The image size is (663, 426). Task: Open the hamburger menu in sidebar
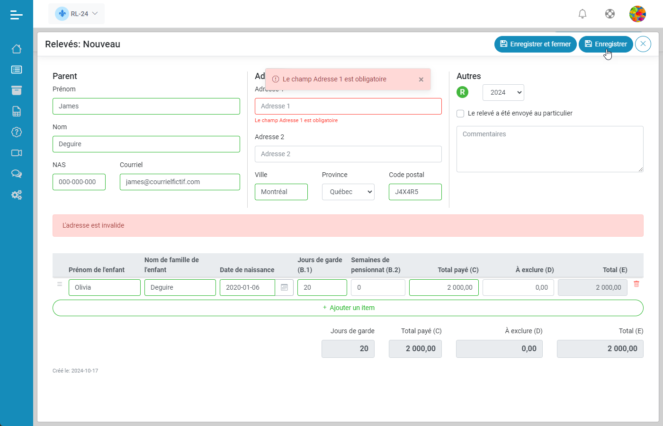(17, 15)
